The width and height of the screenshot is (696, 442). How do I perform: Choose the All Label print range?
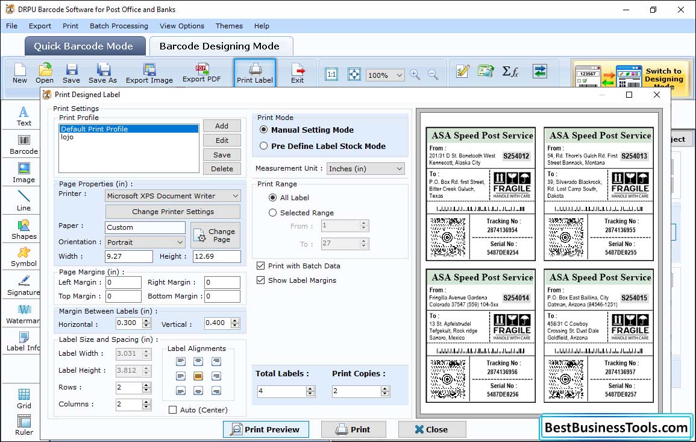272,197
